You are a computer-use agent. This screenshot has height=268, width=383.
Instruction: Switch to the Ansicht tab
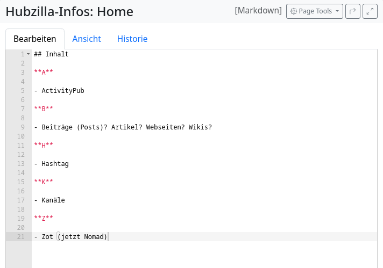click(87, 39)
